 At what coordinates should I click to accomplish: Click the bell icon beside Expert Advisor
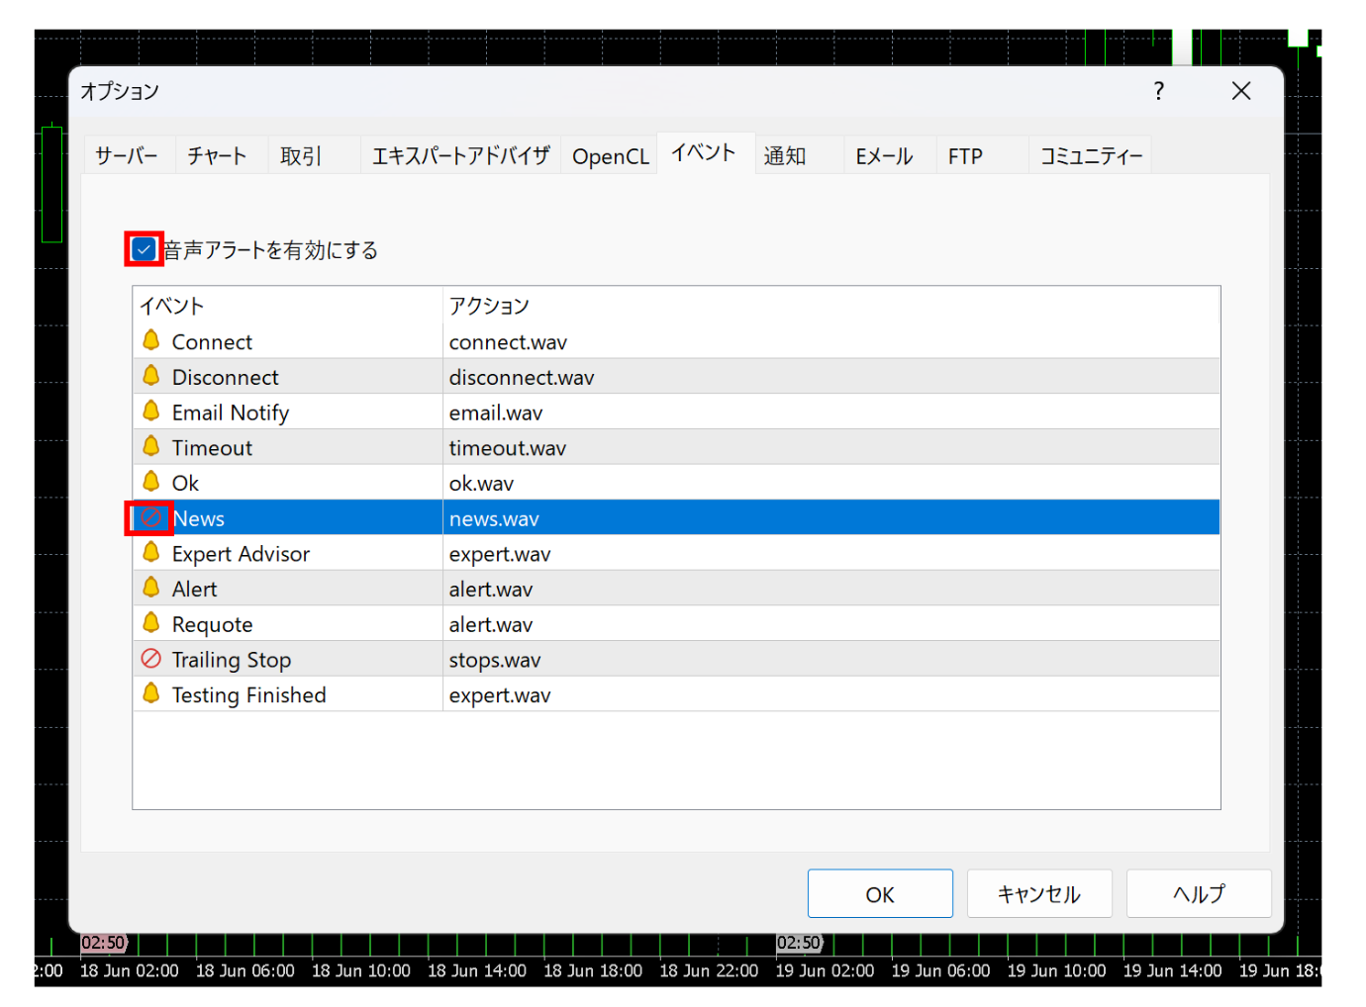point(151,552)
